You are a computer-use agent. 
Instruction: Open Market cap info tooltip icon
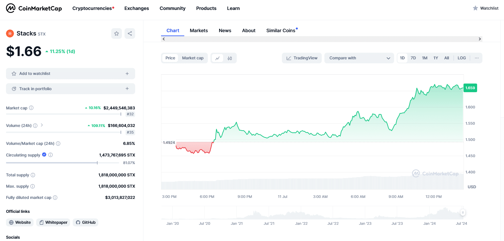point(31,108)
